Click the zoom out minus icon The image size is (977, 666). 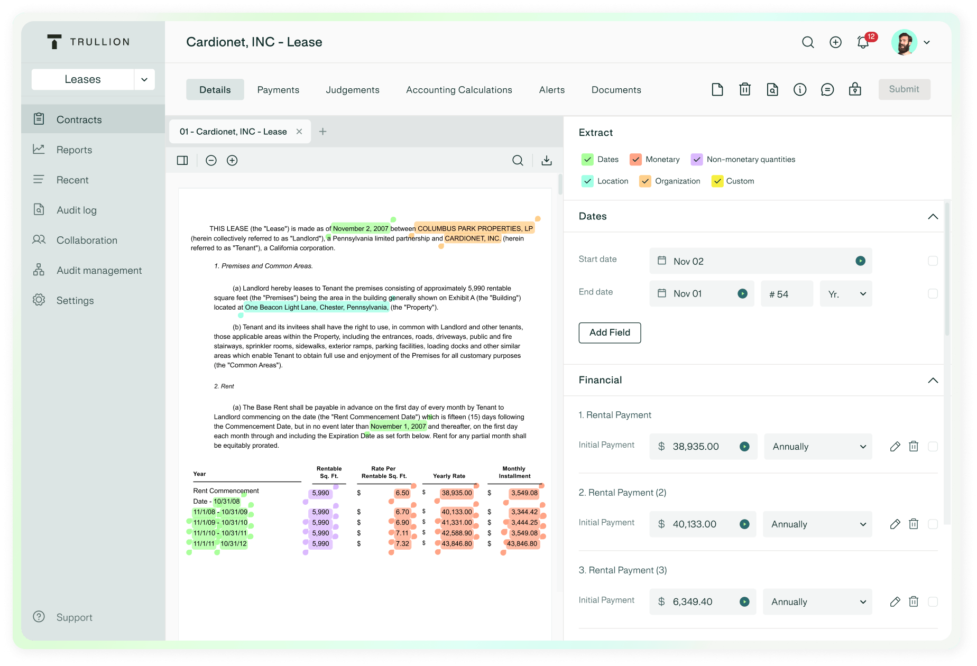[211, 161]
